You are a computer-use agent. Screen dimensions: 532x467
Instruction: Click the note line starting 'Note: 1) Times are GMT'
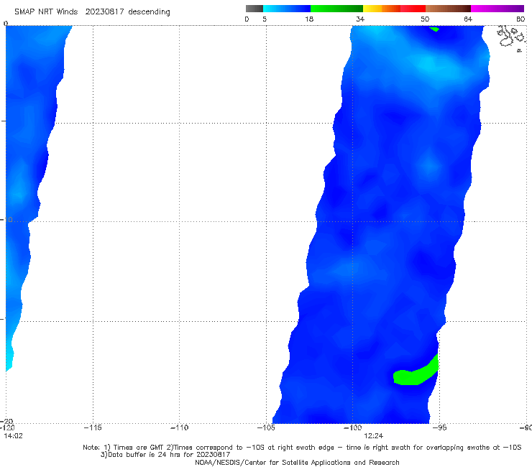coord(302,448)
